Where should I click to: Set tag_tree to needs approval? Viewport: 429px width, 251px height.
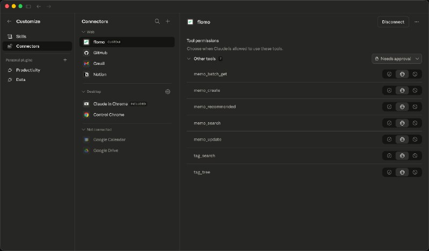[402, 172]
